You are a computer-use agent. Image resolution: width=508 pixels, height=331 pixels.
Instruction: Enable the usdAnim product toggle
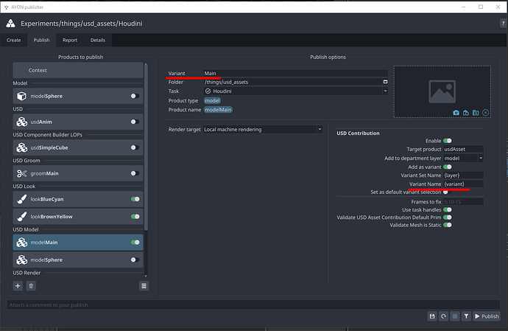tap(135, 122)
